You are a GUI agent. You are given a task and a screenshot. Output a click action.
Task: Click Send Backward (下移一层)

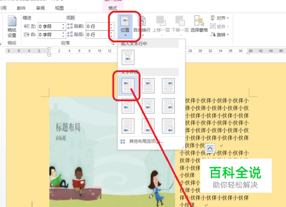180,26
